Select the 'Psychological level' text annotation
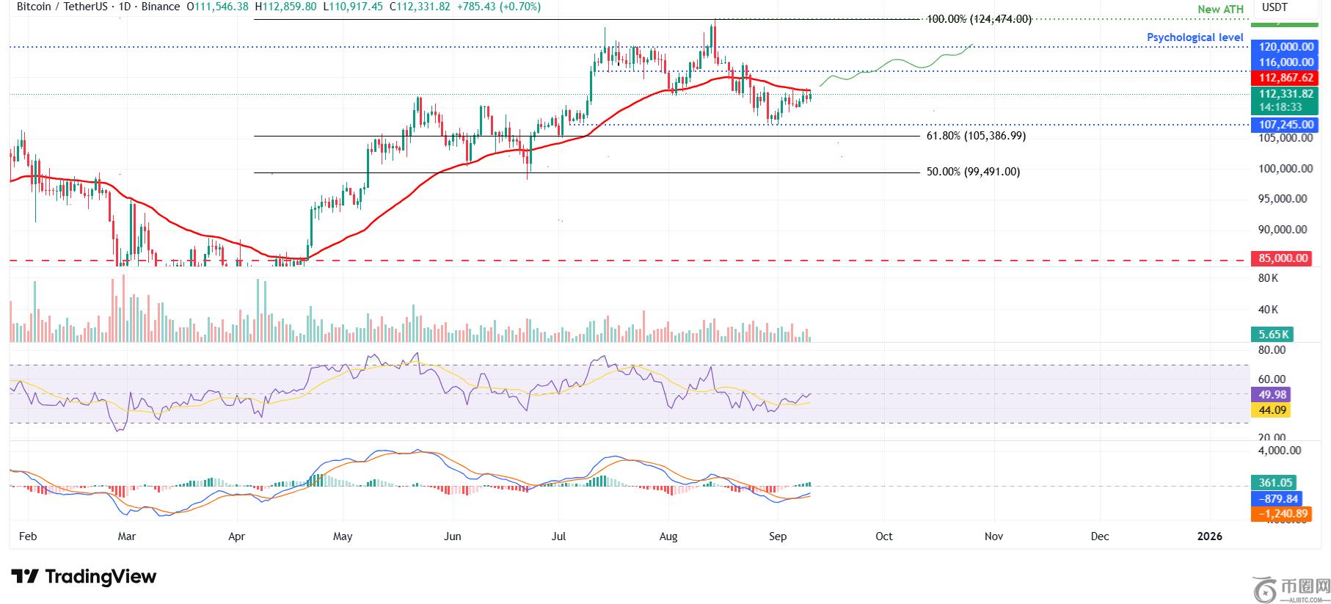The image size is (1331, 604). click(x=1195, y=37)
